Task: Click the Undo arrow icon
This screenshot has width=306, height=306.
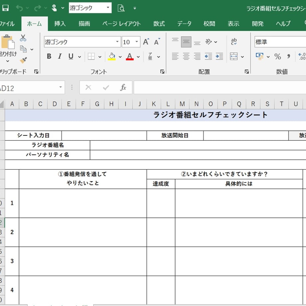Action: point(20,8)
